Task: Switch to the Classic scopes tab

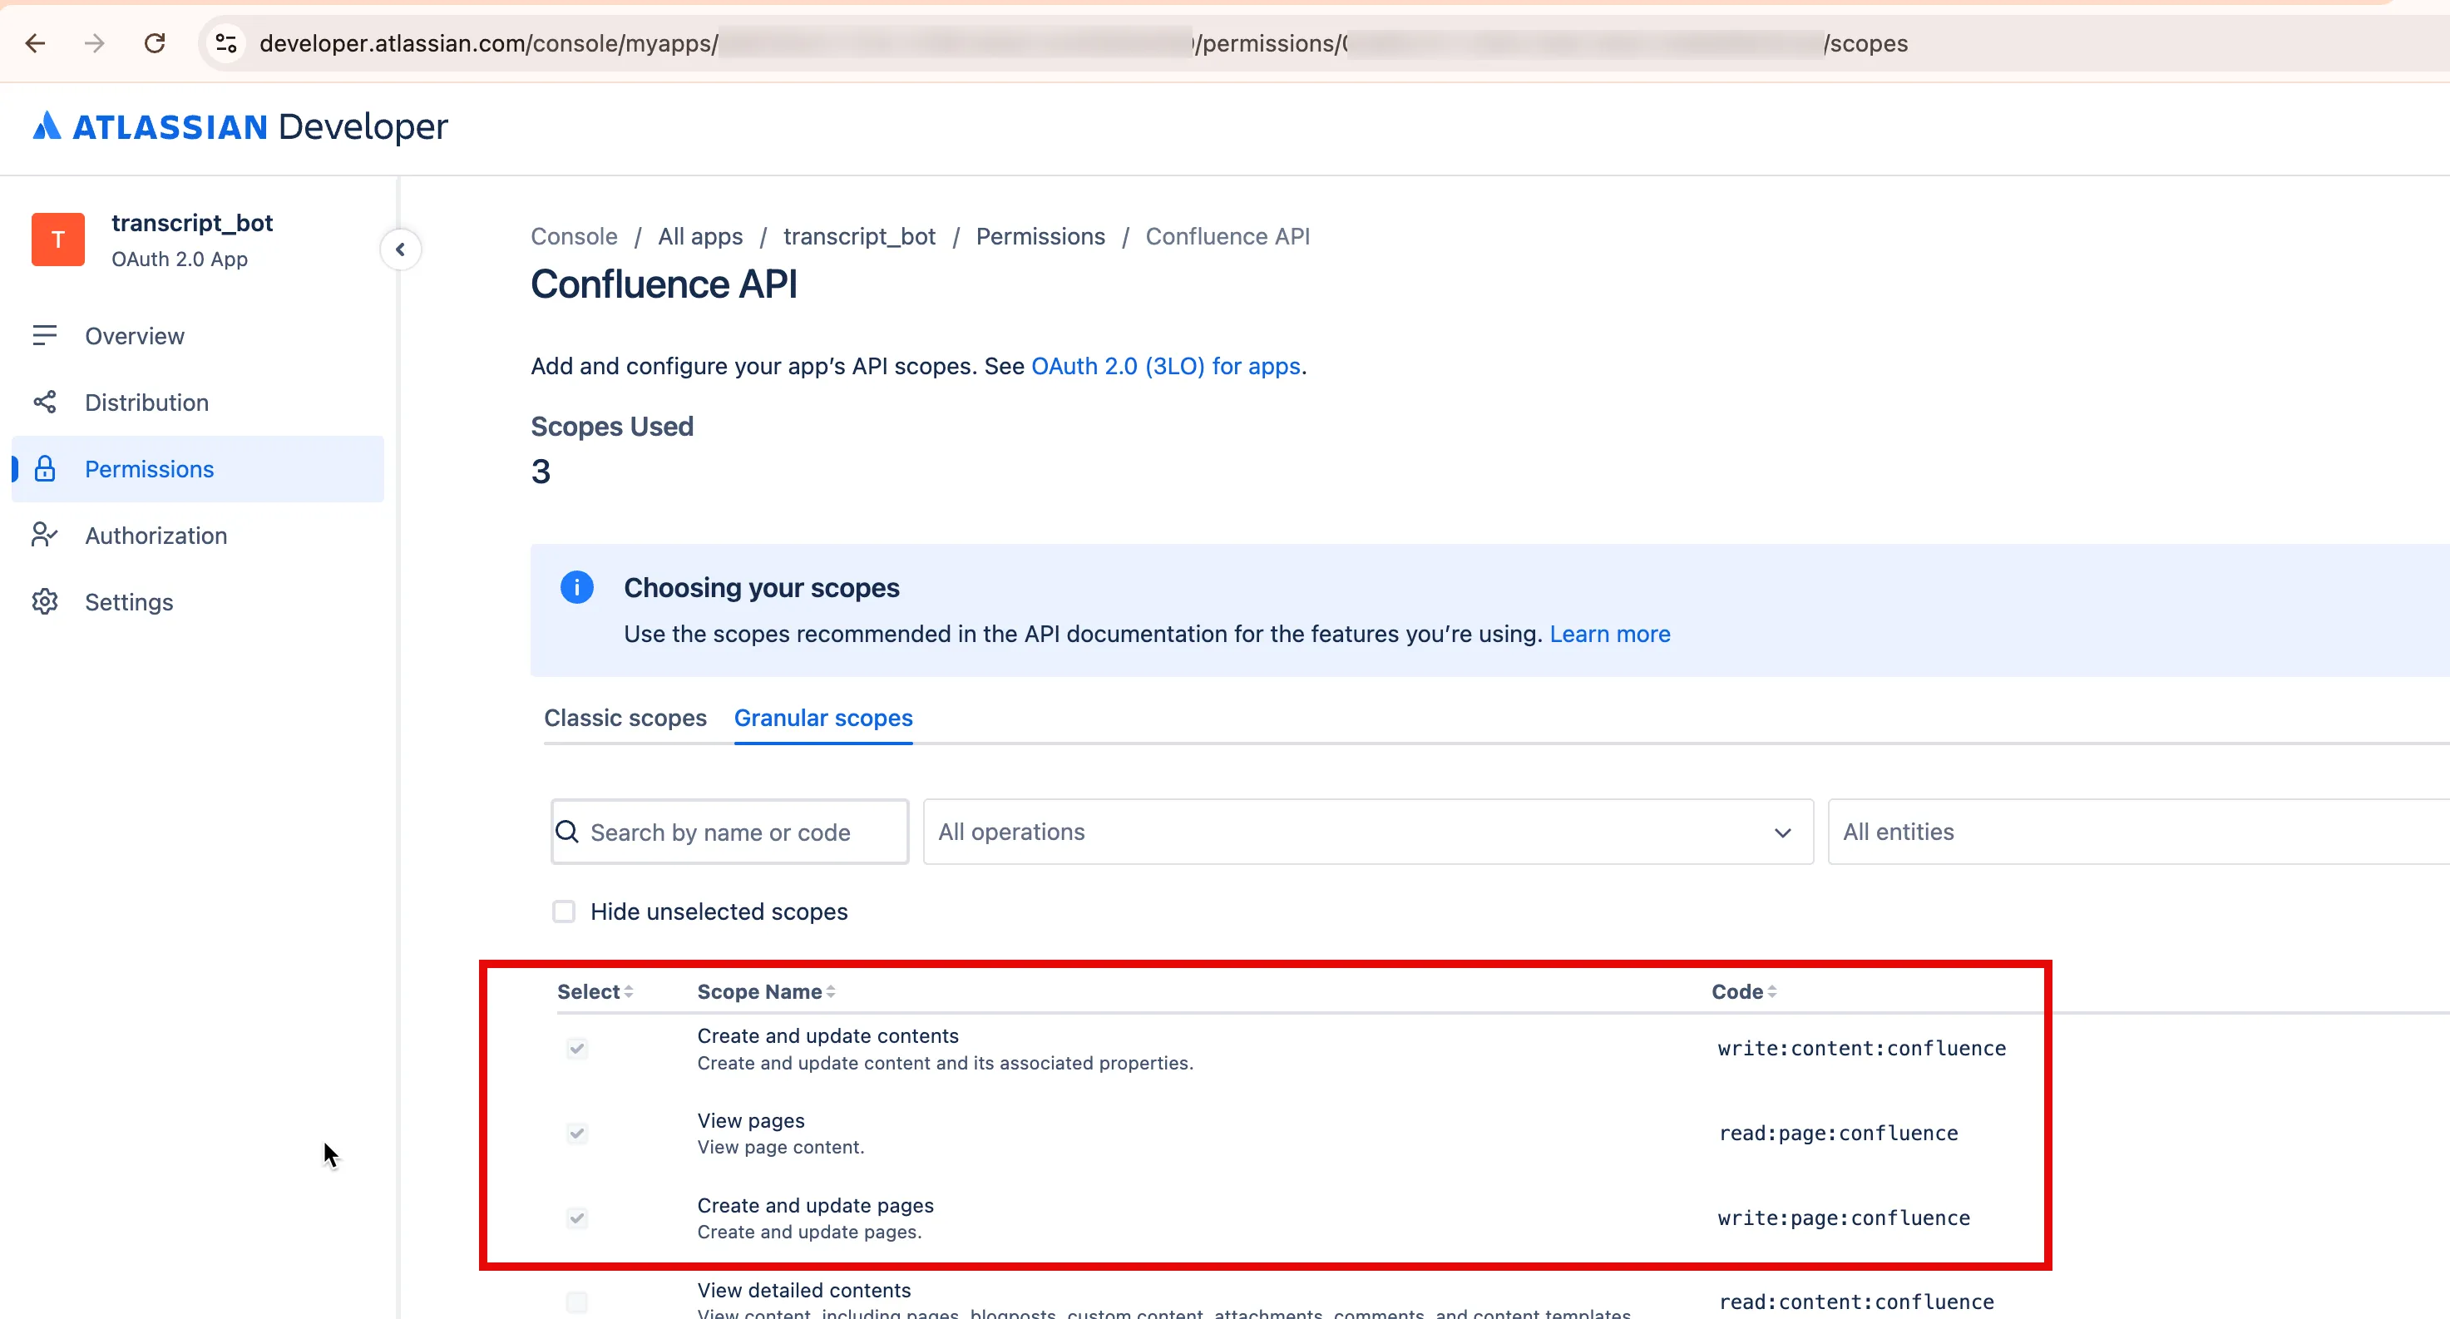Action: pyautogui.click(x=625, y=718)
